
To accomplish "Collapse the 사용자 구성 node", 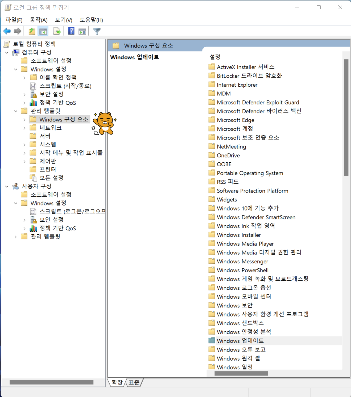I will 7,187.
